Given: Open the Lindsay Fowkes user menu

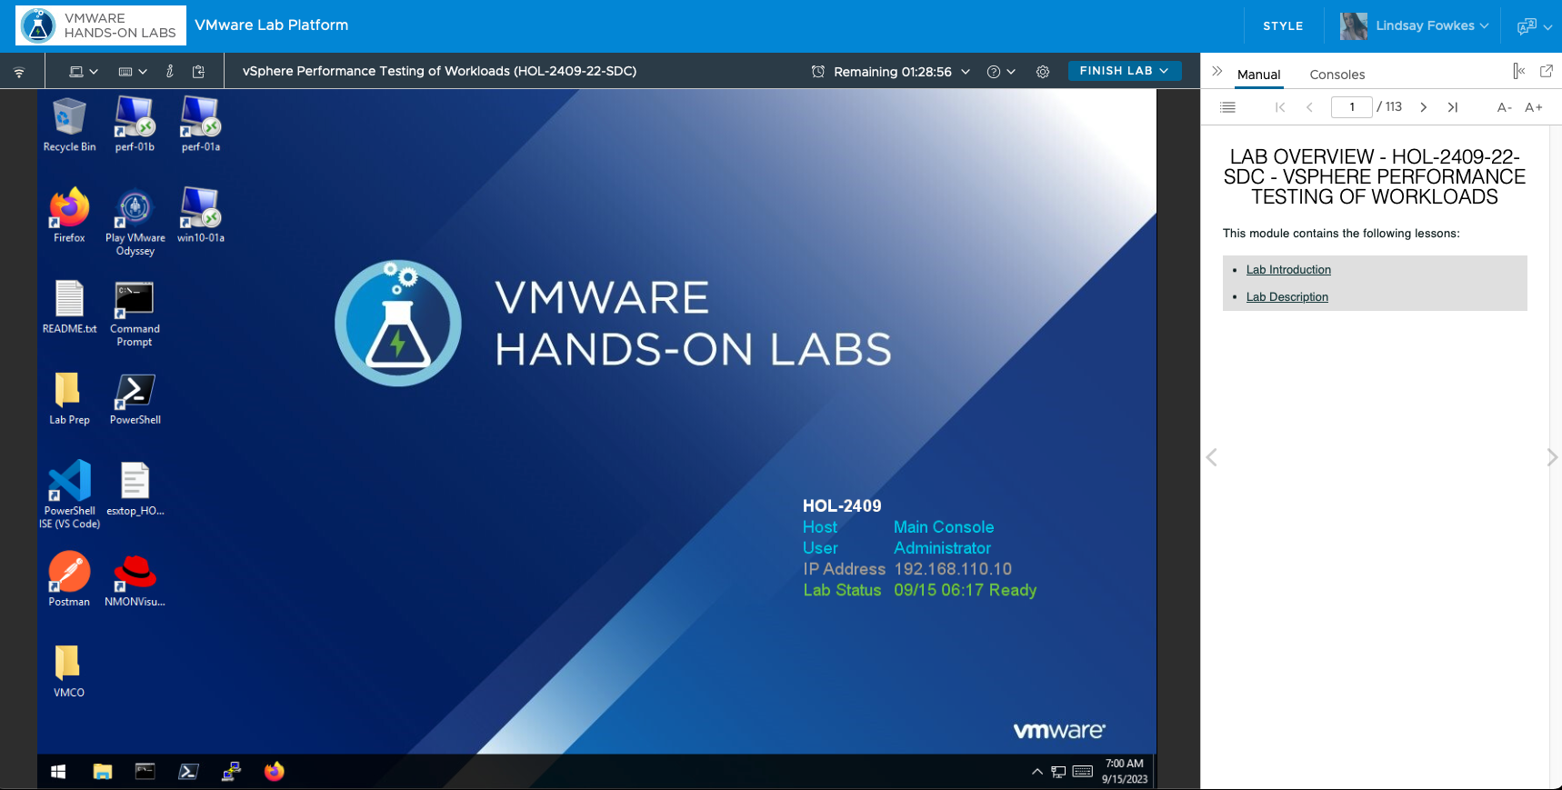Looking at the screenshot, I should point(1415,25).
